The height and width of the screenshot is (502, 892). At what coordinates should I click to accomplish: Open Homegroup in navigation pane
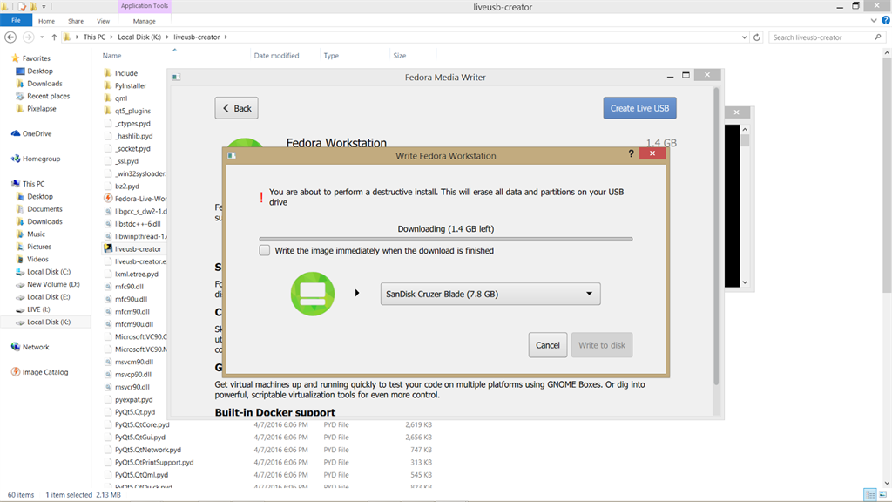coord(41,159)
